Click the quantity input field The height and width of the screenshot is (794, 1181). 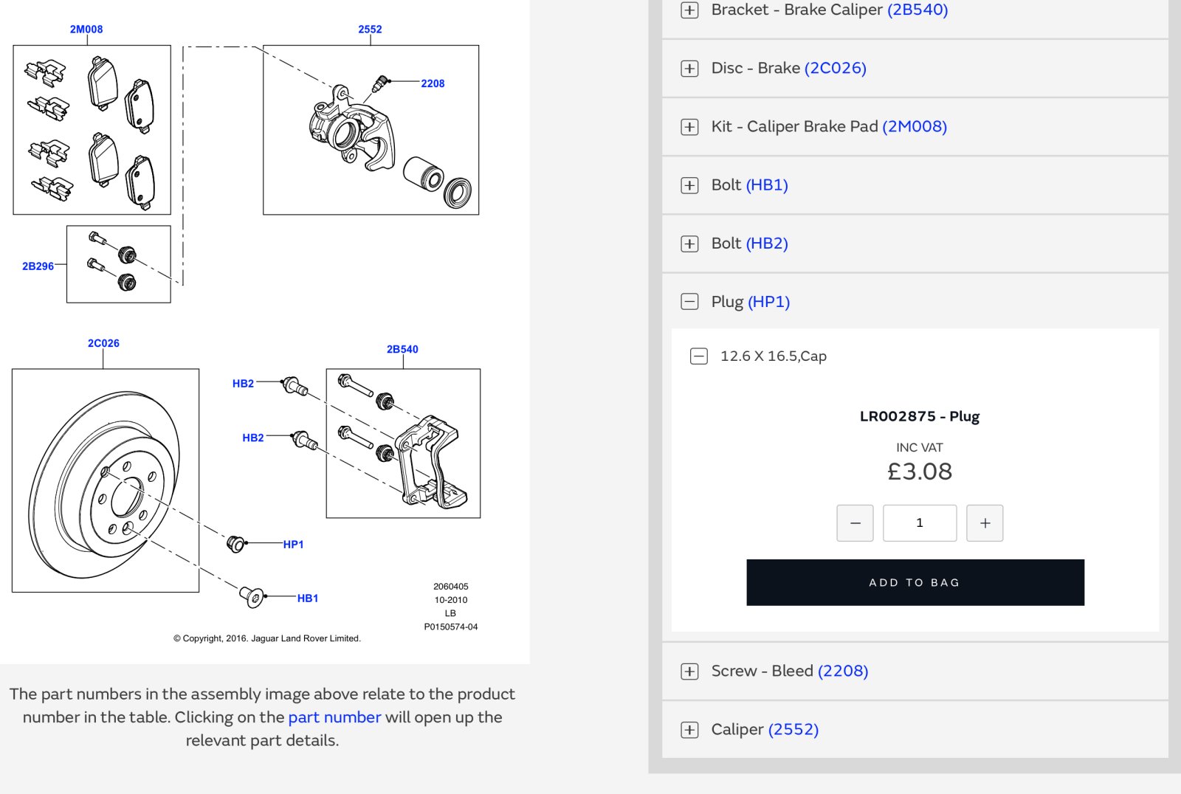pyautogui.click(x=920, y=522)
